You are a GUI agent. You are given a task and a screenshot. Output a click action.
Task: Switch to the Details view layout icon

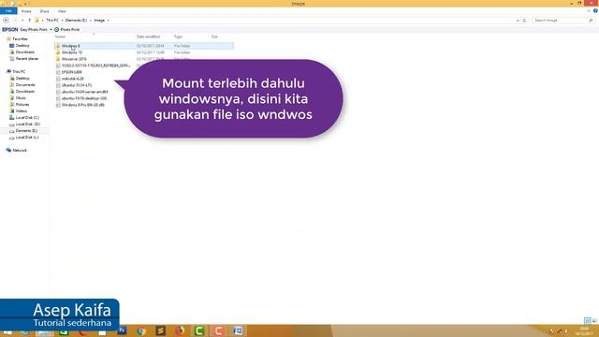pos(588,320)
